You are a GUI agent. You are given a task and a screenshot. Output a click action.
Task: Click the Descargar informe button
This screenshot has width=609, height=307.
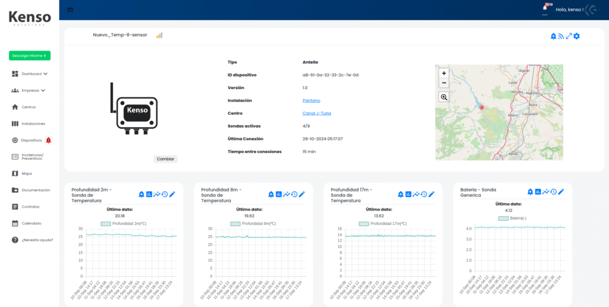tap(30, 56)
